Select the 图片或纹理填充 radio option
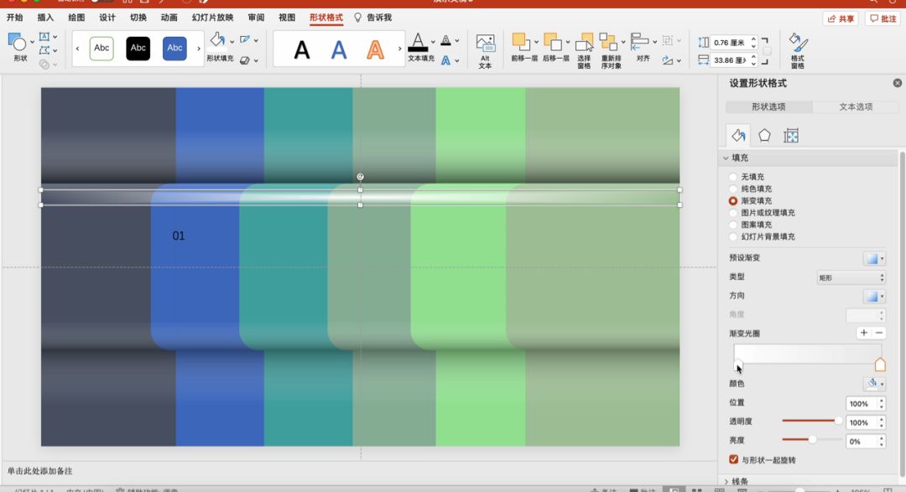This screenshot has width=906, height=492. pos(733,213)
